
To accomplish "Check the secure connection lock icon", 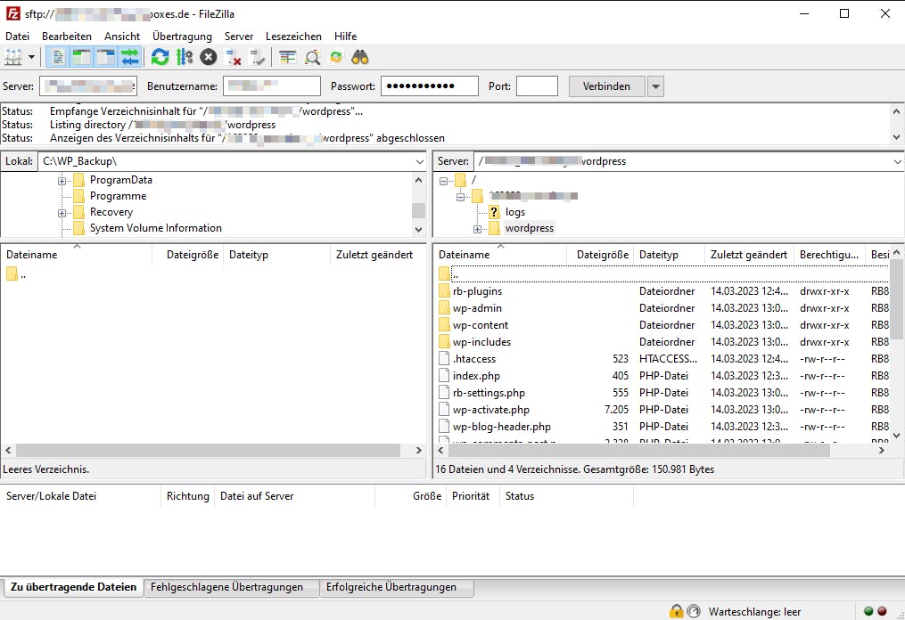I will 675,611.
